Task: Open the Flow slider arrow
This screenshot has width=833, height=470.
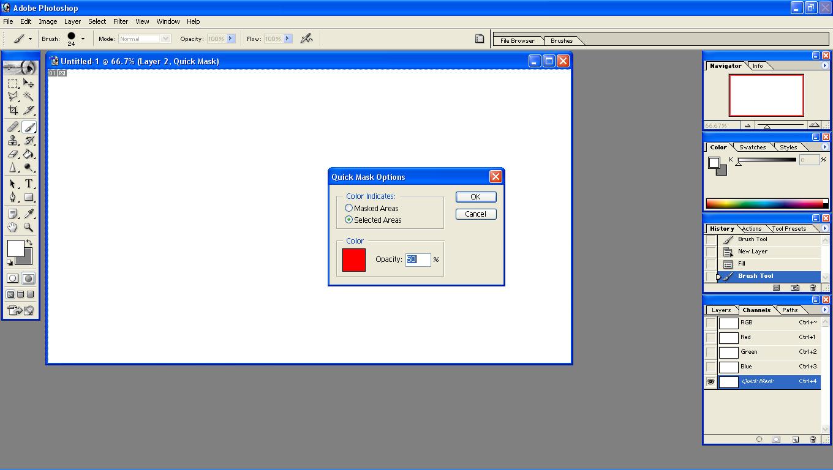Action: pos(288,39)
